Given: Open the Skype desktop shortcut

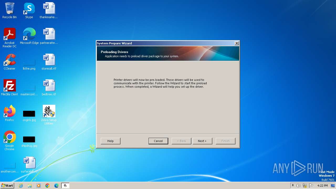Looking at the screenshot, I should [29, 10].
